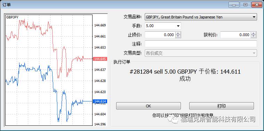Click the GBPJPY tick chart area

pos(49,70)
